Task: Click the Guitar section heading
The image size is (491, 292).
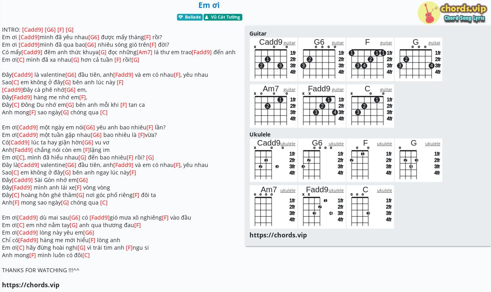Action: [258, 34]
